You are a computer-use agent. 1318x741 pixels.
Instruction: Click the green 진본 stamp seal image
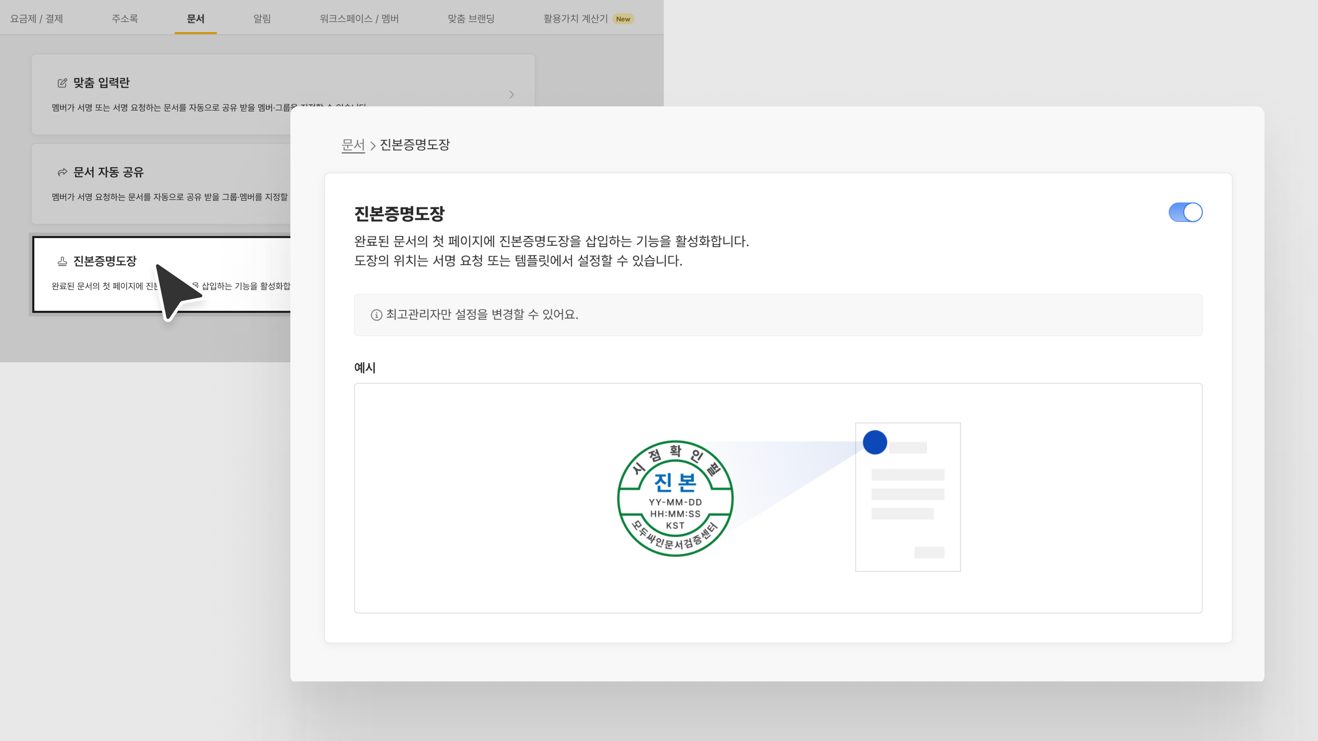tap(675, 498)
